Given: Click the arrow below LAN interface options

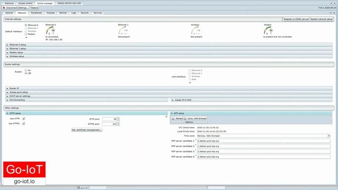Looking at the screenshot, I should click(x=190, y=83).
